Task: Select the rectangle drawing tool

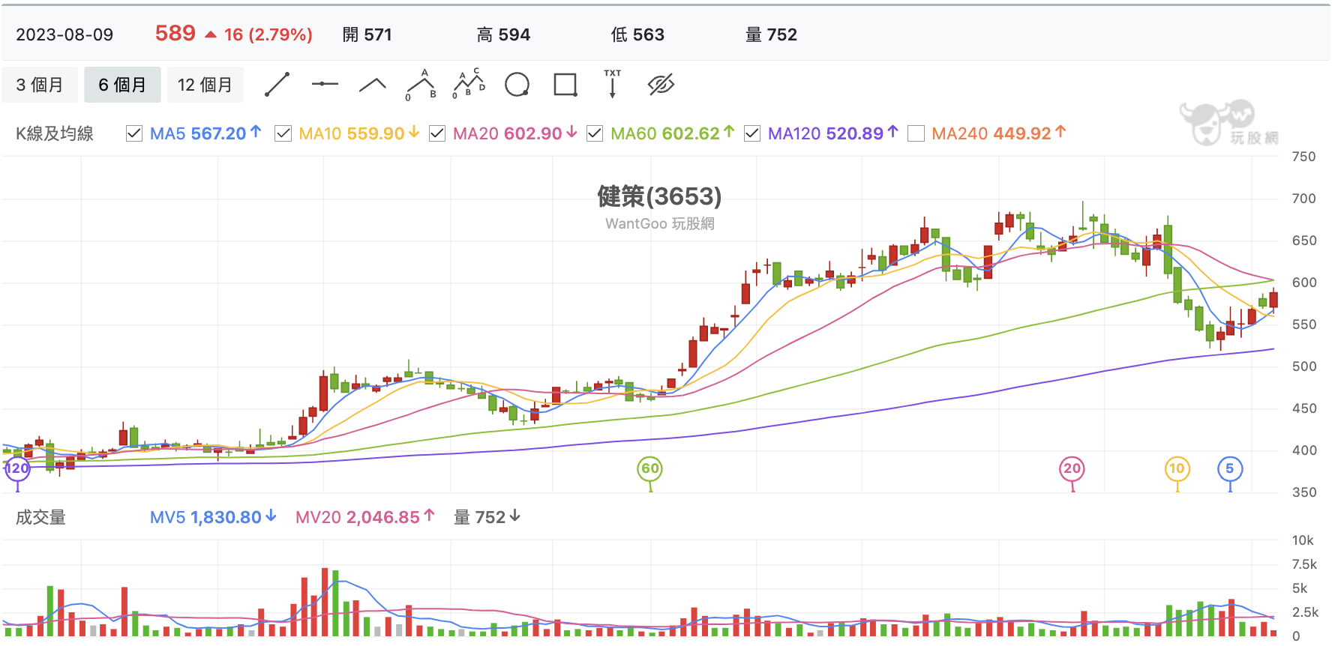Action: (565, 85)
